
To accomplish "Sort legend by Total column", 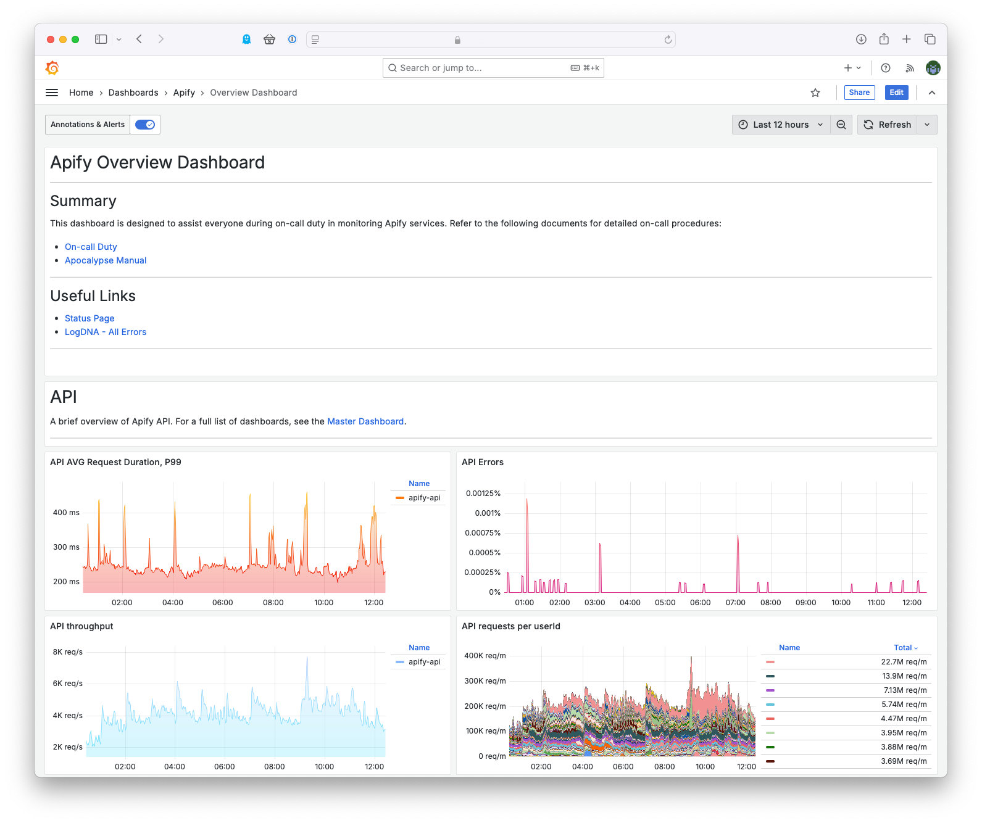I will coord(906,648).
